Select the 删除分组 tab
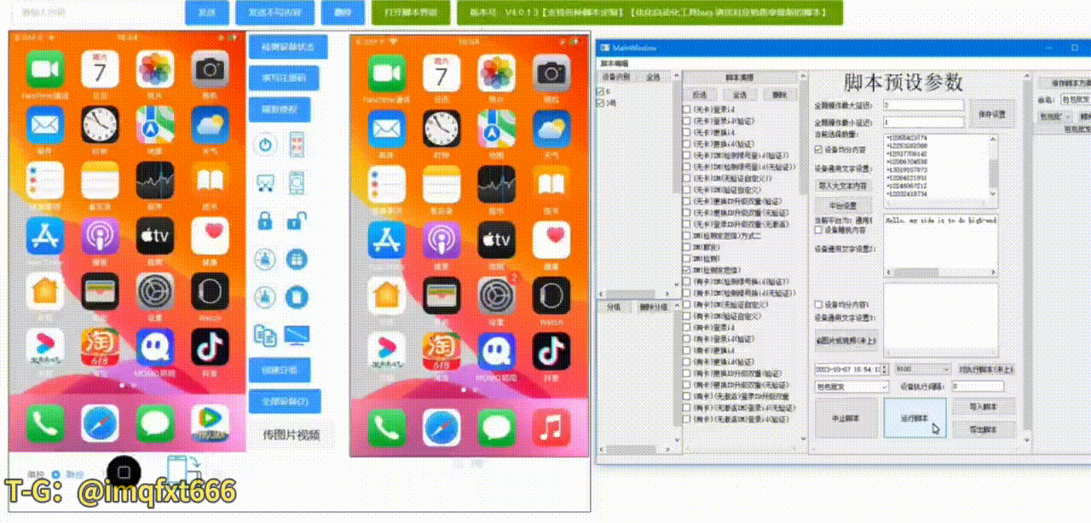The width and height of the screenshot is (1091, 523). click(x=652, y=306)
